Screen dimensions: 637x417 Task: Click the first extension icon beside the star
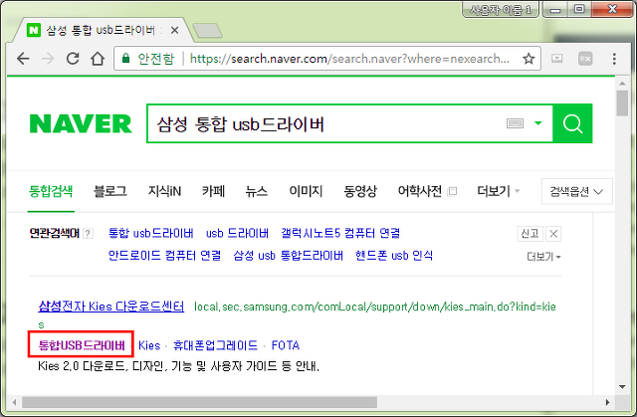557,59
